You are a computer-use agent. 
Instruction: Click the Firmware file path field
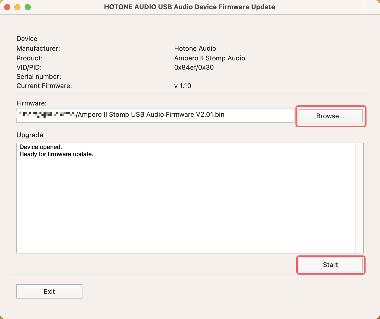coord(155,116)
